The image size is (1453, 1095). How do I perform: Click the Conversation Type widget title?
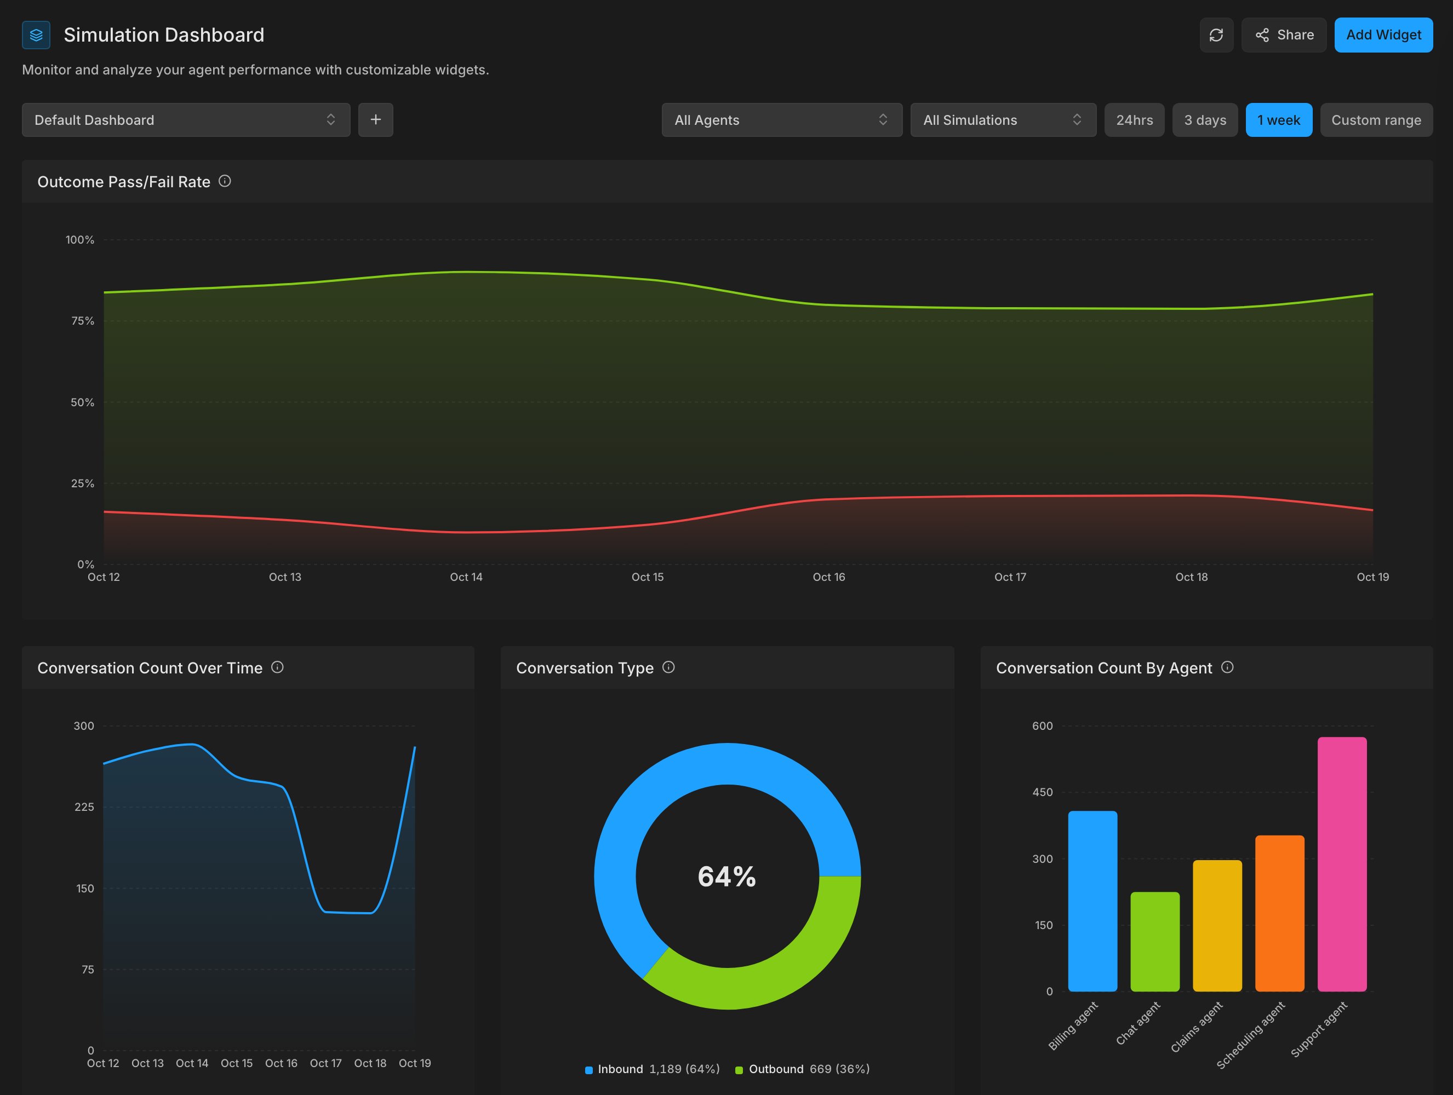[585, 667]
